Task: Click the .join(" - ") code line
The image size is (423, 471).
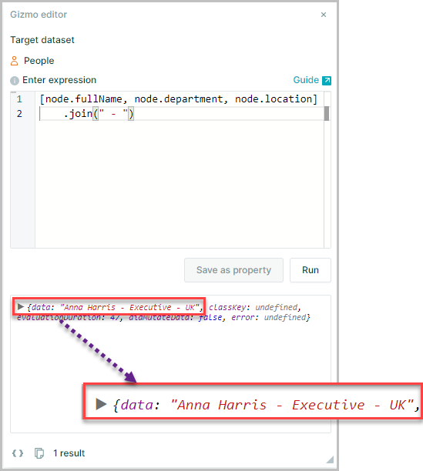Action: tap(99, 114)
